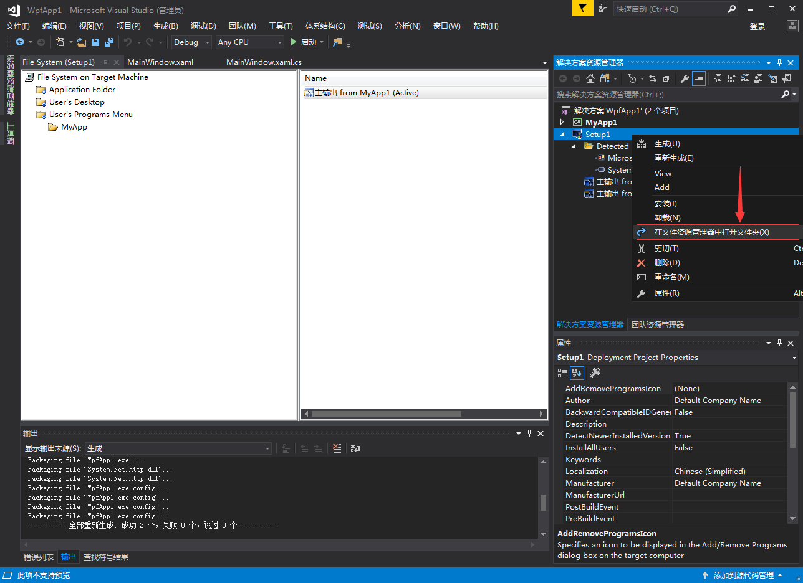
Task: Toggle the Preview Selected Items button
Action: click(699, 78)
